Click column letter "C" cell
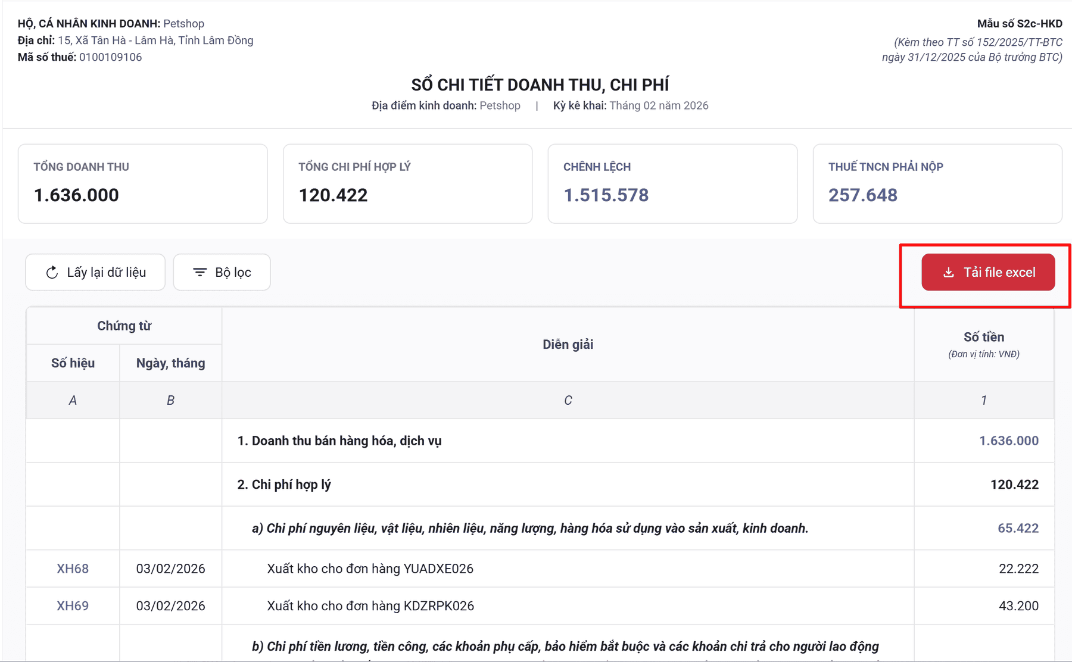The height and width of the screenshot is (662, 1072). click(568, 400)
